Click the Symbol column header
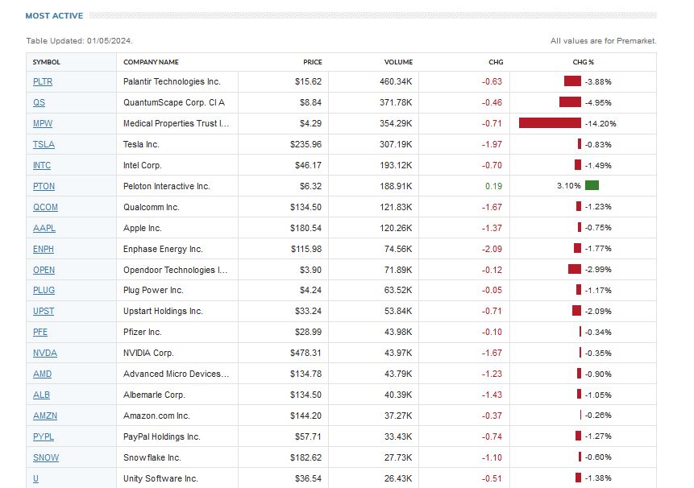The image size is (694, 488). tap(46, 62)
